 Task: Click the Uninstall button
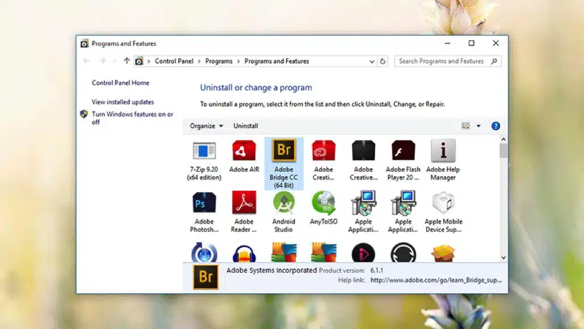[x=245, y=126]
